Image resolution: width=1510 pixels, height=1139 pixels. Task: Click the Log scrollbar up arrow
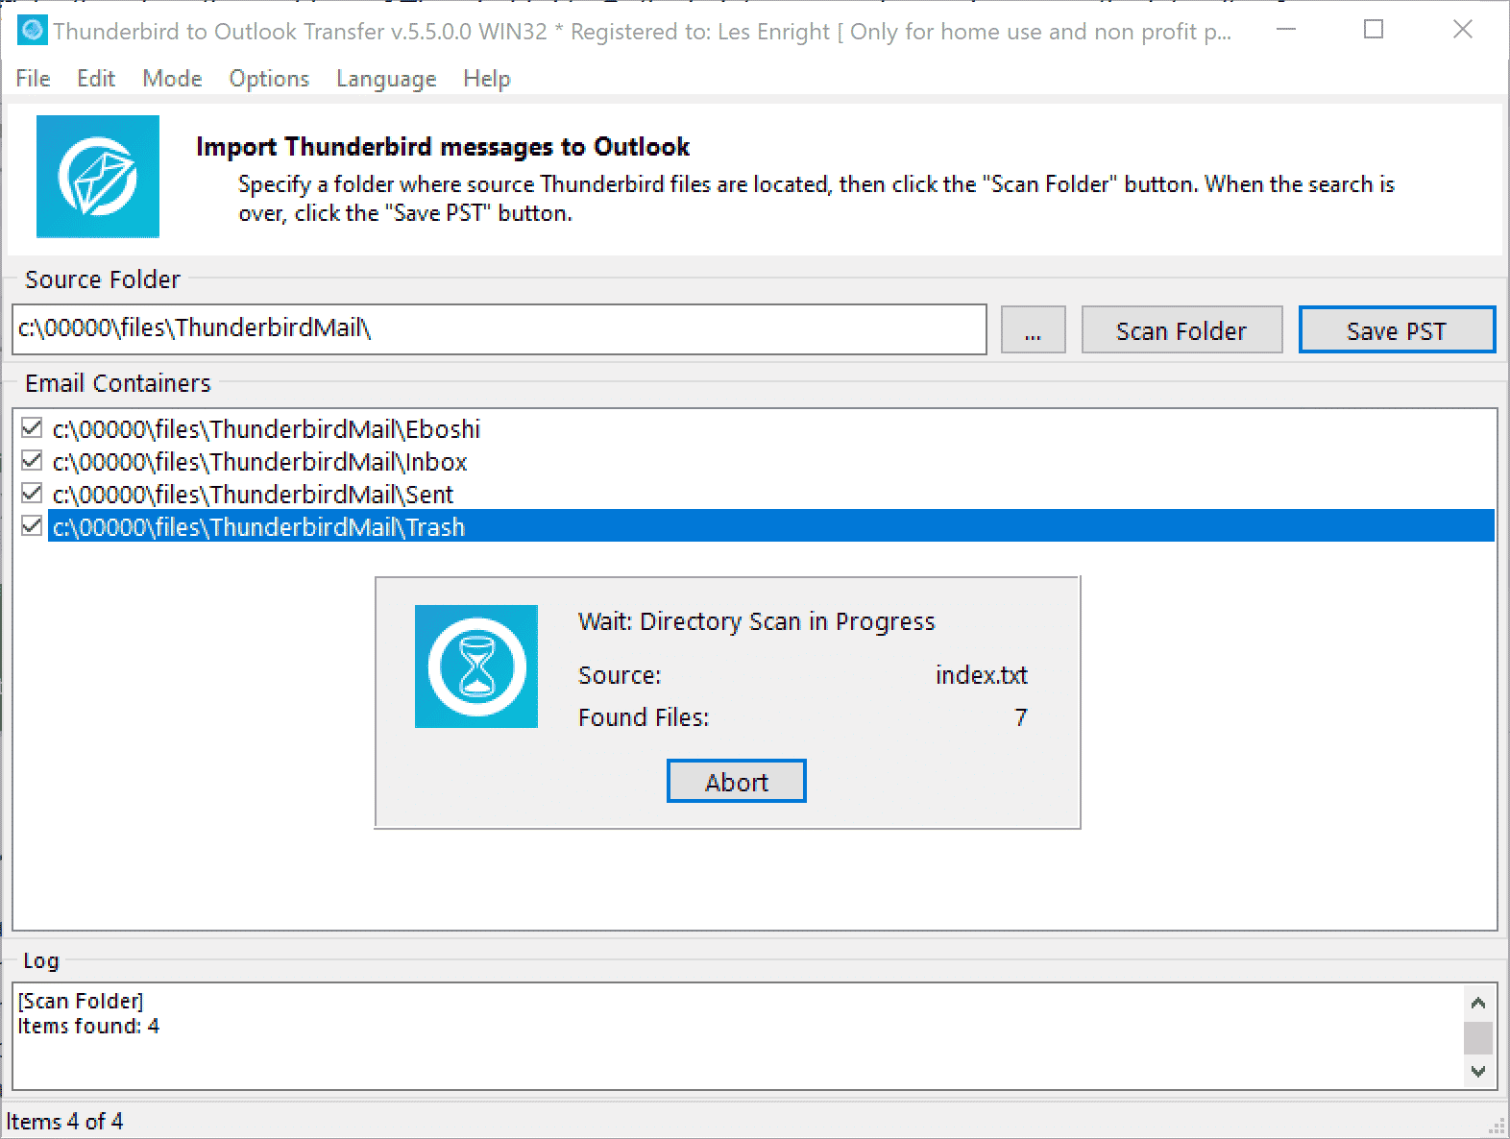click(1478, 1003)
